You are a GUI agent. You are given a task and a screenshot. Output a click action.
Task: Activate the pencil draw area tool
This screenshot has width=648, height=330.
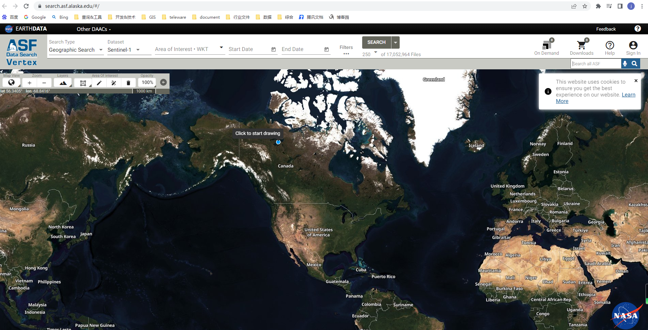tap(99, 83)
